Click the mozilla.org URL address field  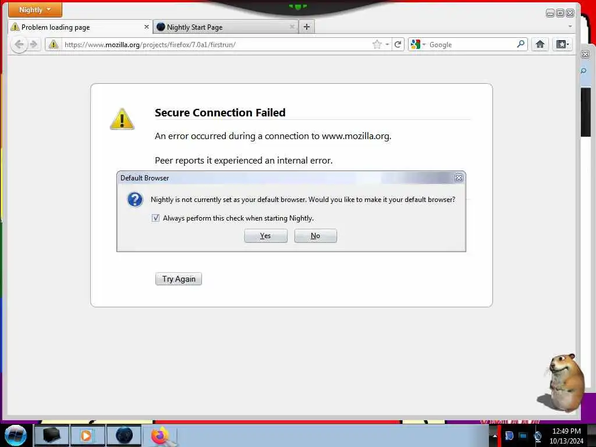coord(215,44)
